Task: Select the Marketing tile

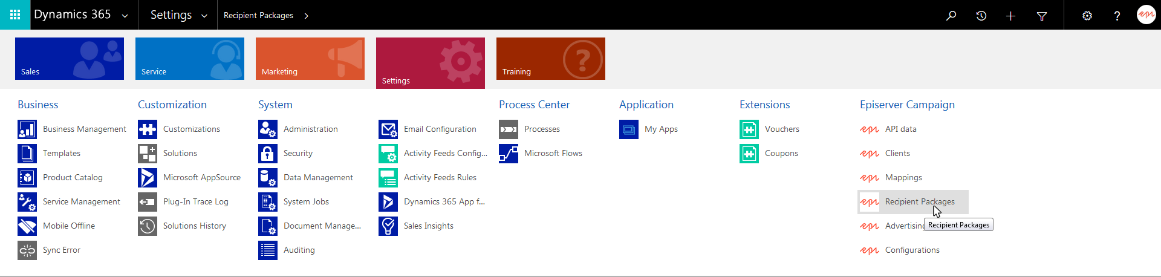Action: click(x=310, y=59)
